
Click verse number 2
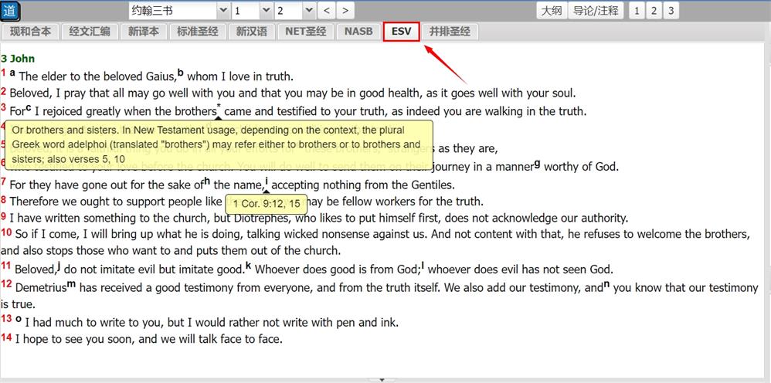coord(3,91)
